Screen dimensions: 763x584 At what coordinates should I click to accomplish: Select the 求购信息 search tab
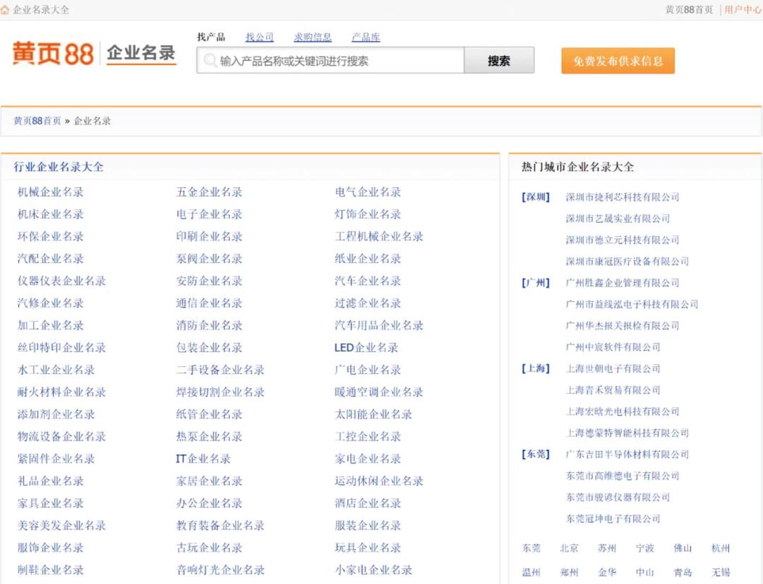[313, 37]
